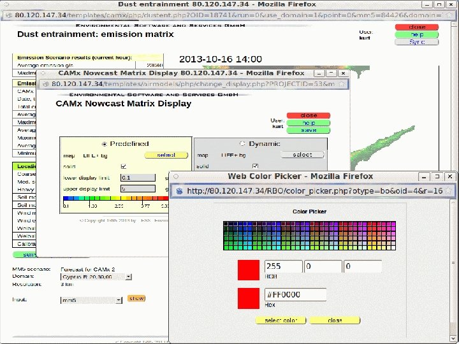Screen dimensions: 459x344
Task: Open window menu icon of Web Color Picker titlebar
Action: click(x=176, y=176)
